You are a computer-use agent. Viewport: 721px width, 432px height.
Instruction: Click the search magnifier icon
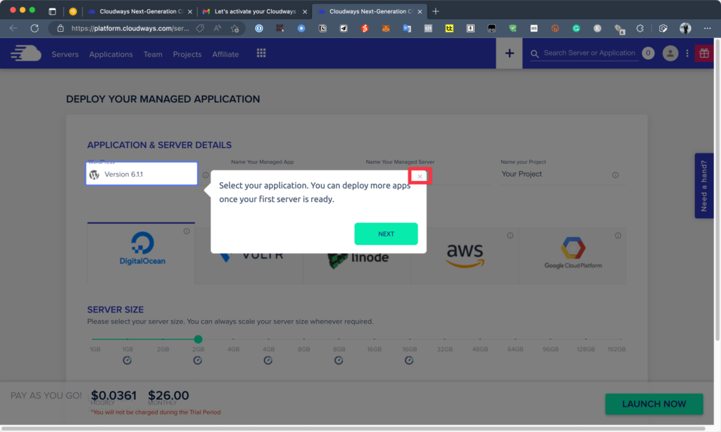pyautogui.click(x=534, y=53)
